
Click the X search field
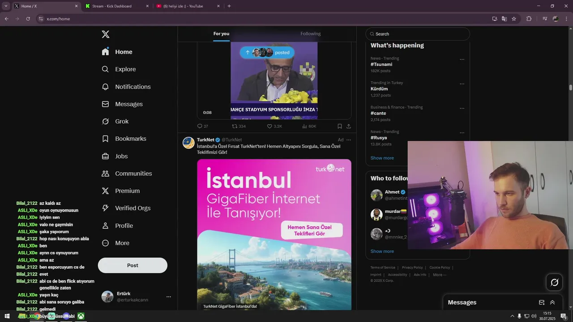(418, 34)
